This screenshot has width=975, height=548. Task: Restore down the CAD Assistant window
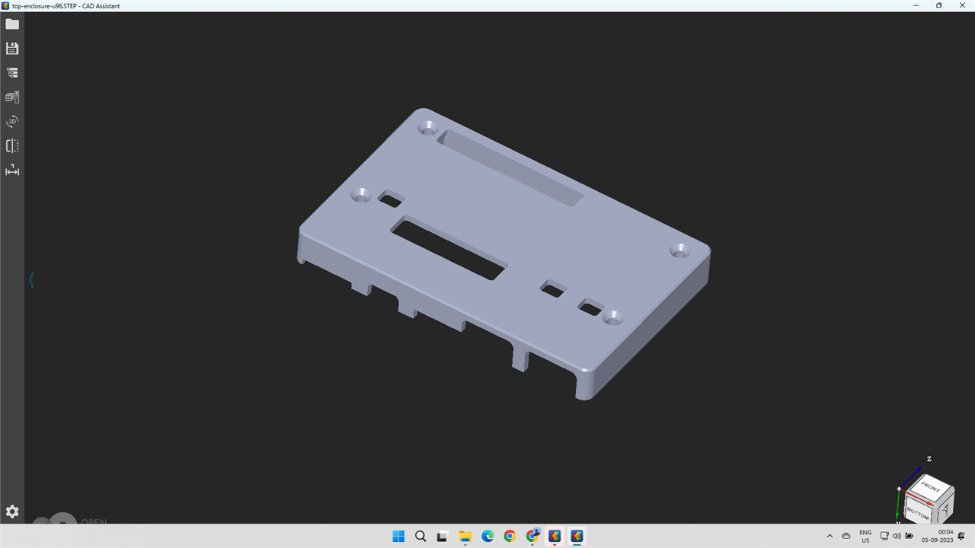pos(938,5)
